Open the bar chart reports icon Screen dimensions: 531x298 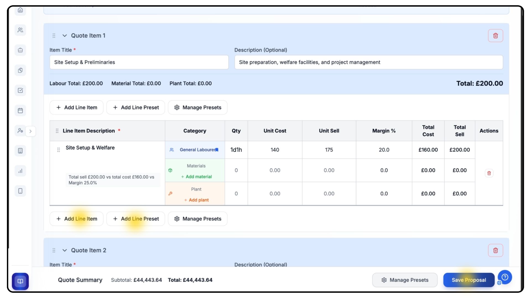pos(20,171)
